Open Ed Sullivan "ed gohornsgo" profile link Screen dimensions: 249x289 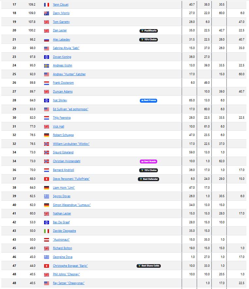[x=71, y=109]
